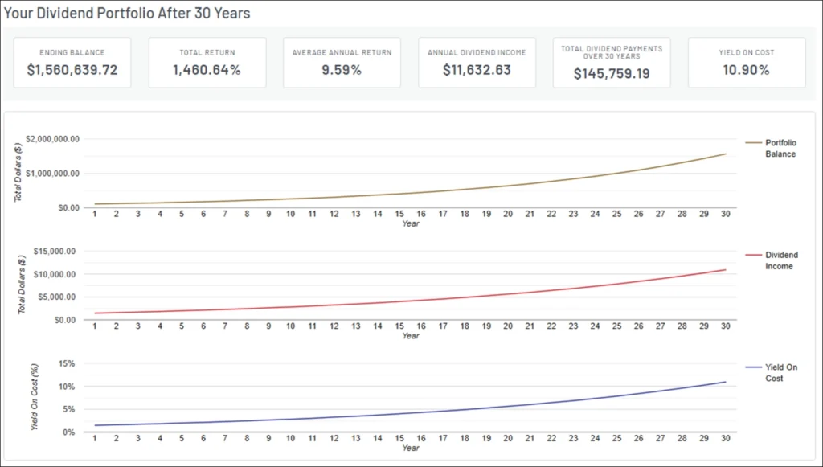Click year 15 tick on Dividend Income chart

click(x=399, y=327)
